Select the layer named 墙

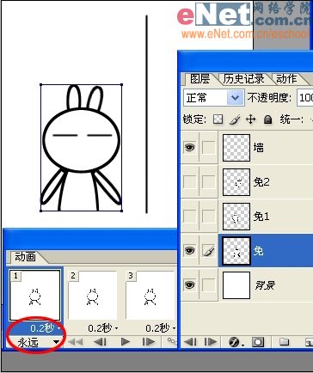(259, 148)
